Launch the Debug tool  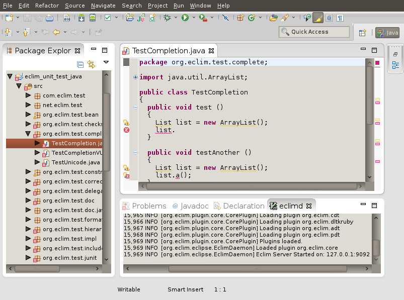167,18
